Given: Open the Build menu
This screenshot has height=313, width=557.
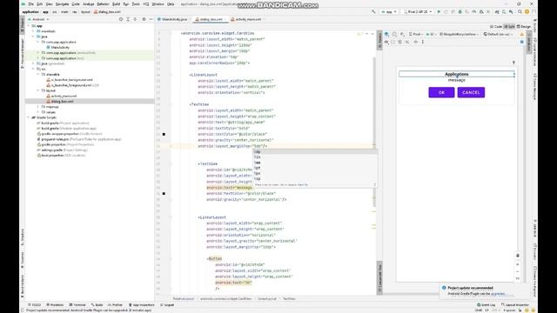Looking at the screenshot, I should pos(116,4).
